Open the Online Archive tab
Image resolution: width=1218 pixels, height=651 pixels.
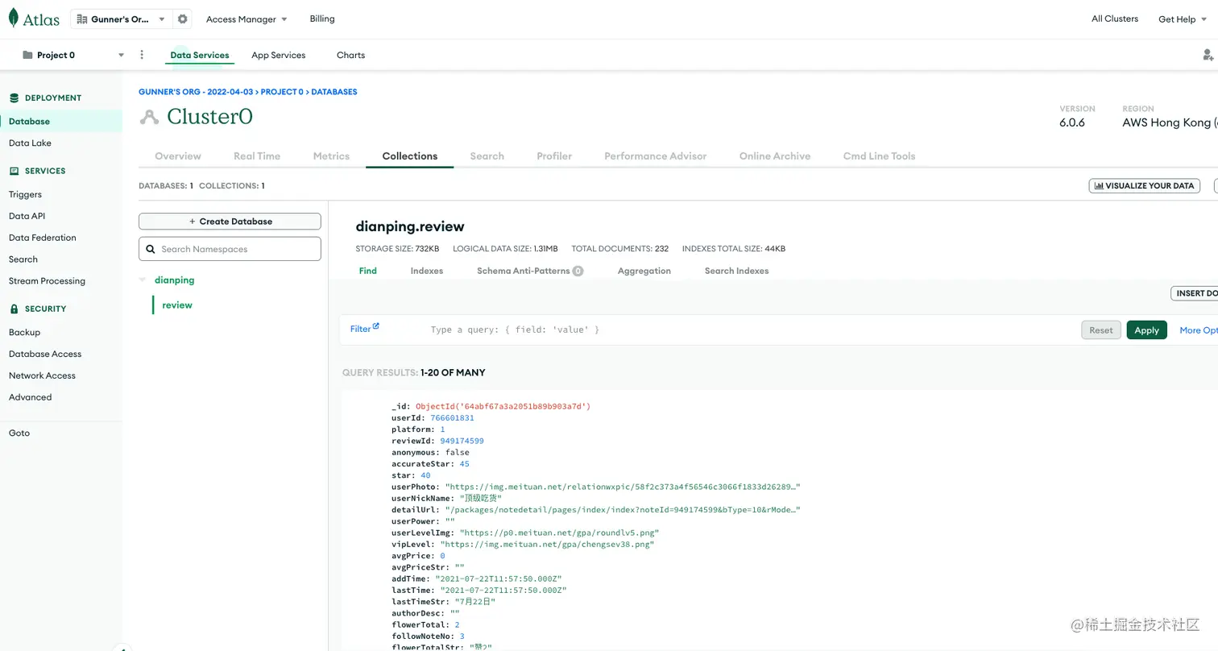(775, 155)
